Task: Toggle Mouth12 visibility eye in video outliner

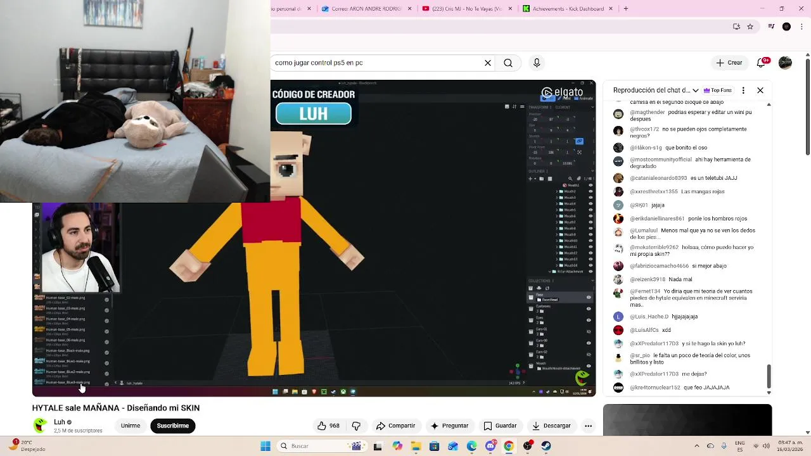Action: 591,253
